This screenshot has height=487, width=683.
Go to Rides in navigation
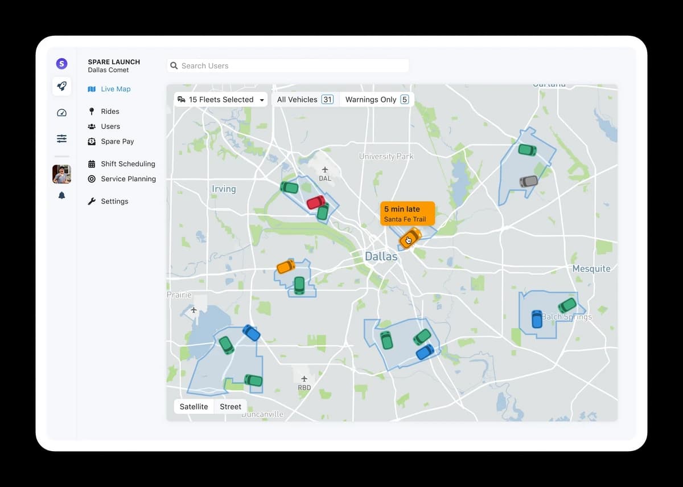[110, 112]
